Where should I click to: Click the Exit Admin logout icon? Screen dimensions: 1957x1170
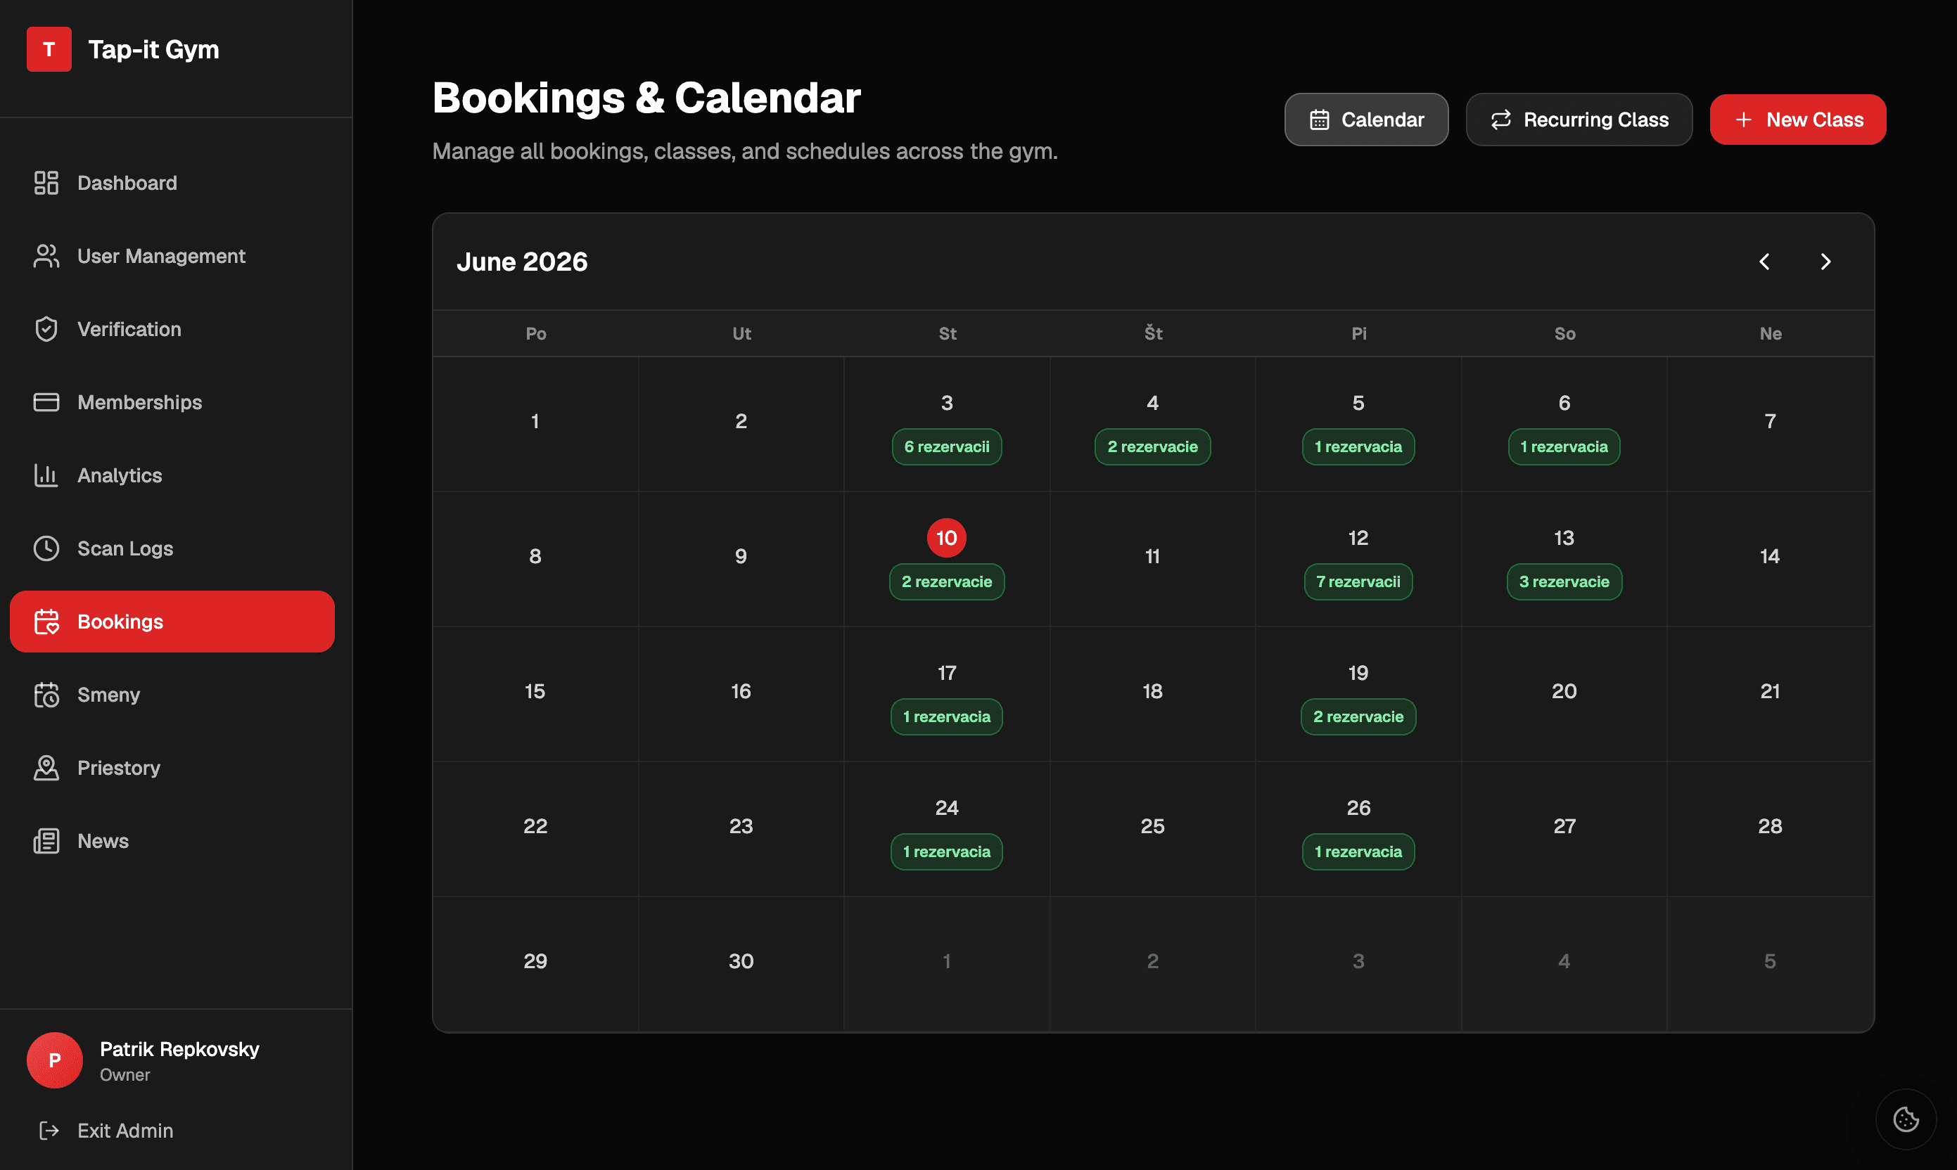coord(49,1131)
